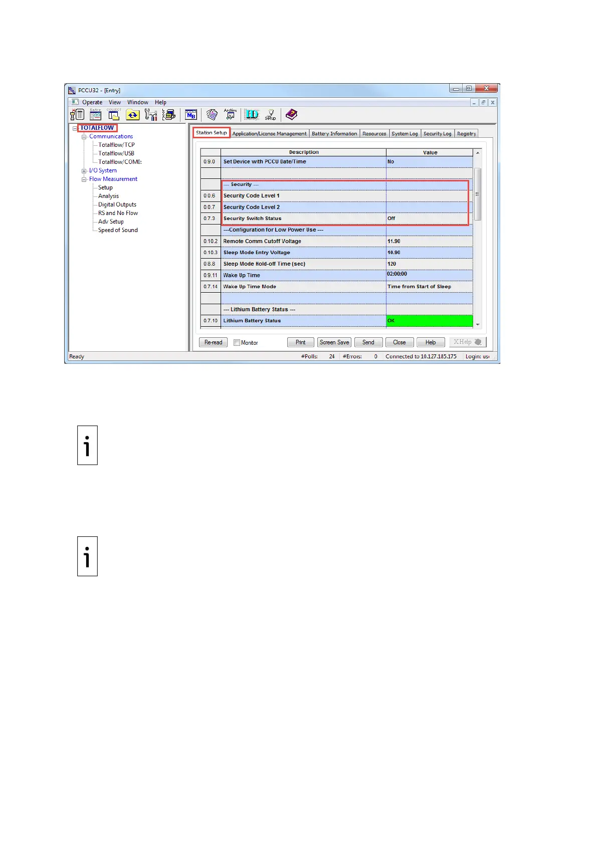This screenshot has height=844, width=597.
Task: Click the papers report toolbar icon
Action: [212, 115]
